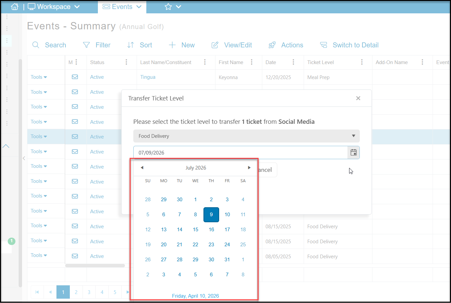Click envelope icon in 08/05/2025 row
The width and height of the screenshot is (451, 303).
click(x=75, y=256)
